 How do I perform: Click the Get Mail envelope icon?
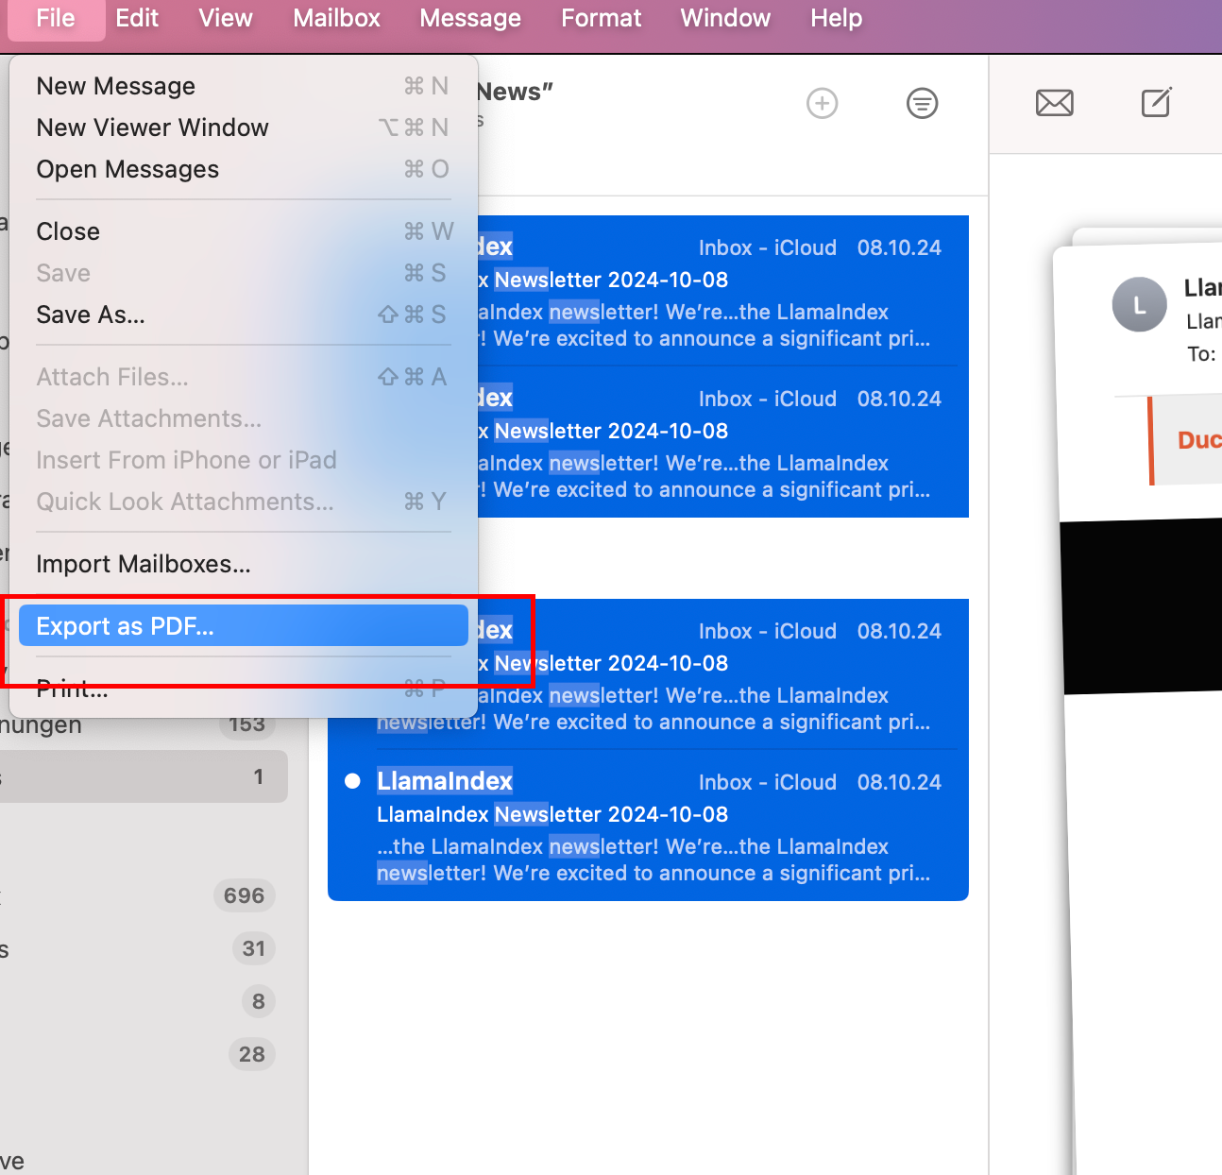(1055, 102)
